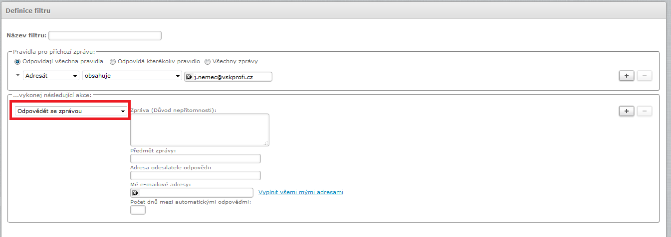671x237 pixels.
Task: Click the Počet dnů mezi odpověďmi box
Action: point(138,210)
